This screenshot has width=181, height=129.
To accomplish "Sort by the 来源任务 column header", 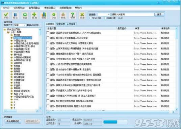I will pos(167,28).
